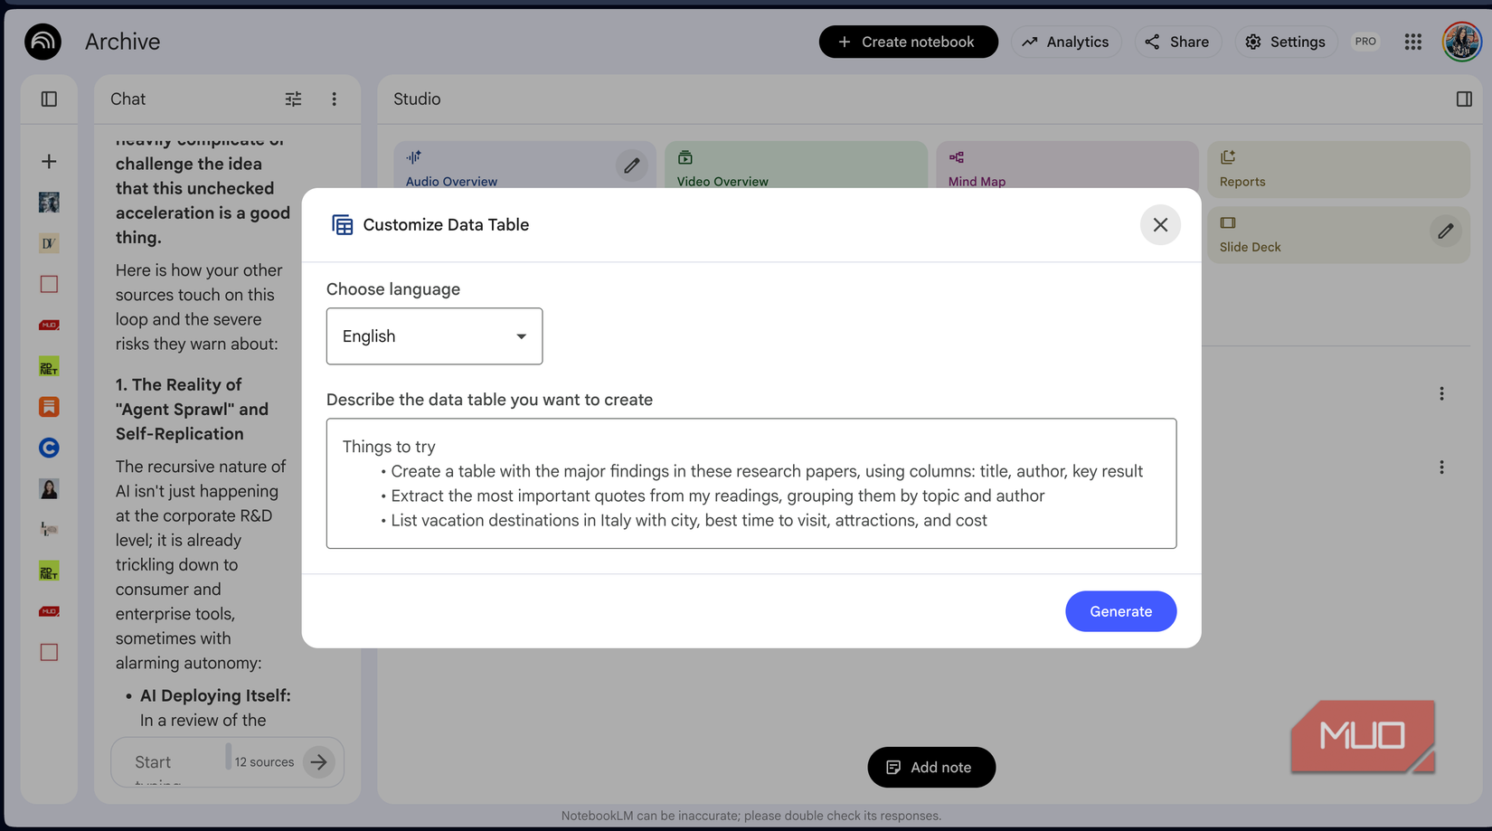1492x831 pixels.
Task: Click the Generate button
Action: (x=1120, y=611)
